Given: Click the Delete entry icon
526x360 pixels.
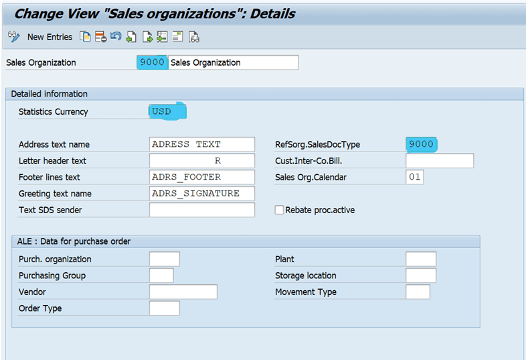Looking at the screenshot, I should pyautogui.click(x=100, y=37).
